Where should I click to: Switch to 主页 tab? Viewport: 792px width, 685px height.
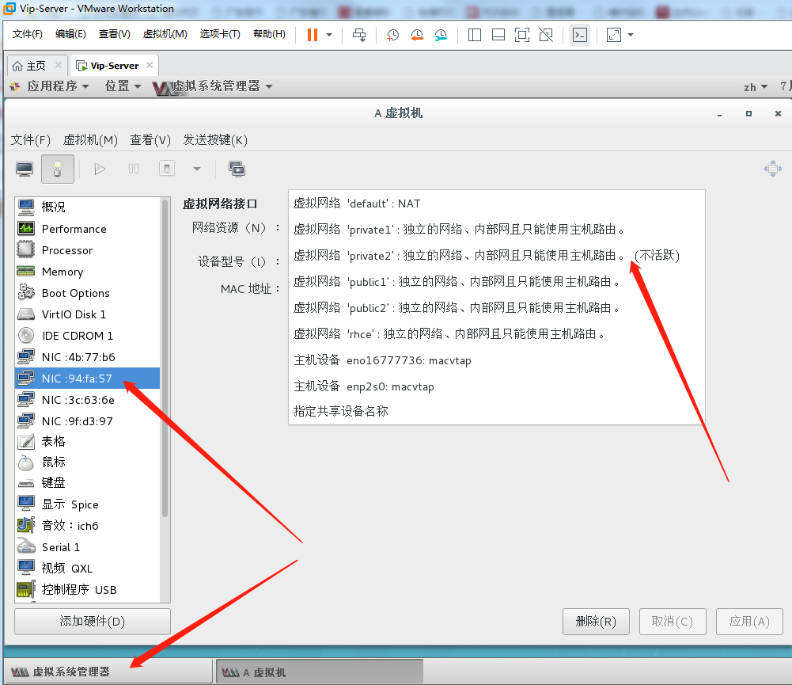coord(36,66)
